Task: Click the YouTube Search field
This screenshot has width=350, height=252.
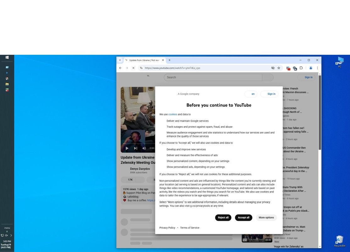Action: (x=213, y=77)
